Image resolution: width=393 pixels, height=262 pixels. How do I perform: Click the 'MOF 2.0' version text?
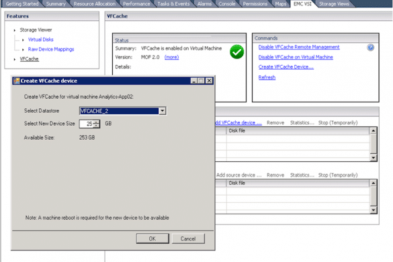coord(150,57)
